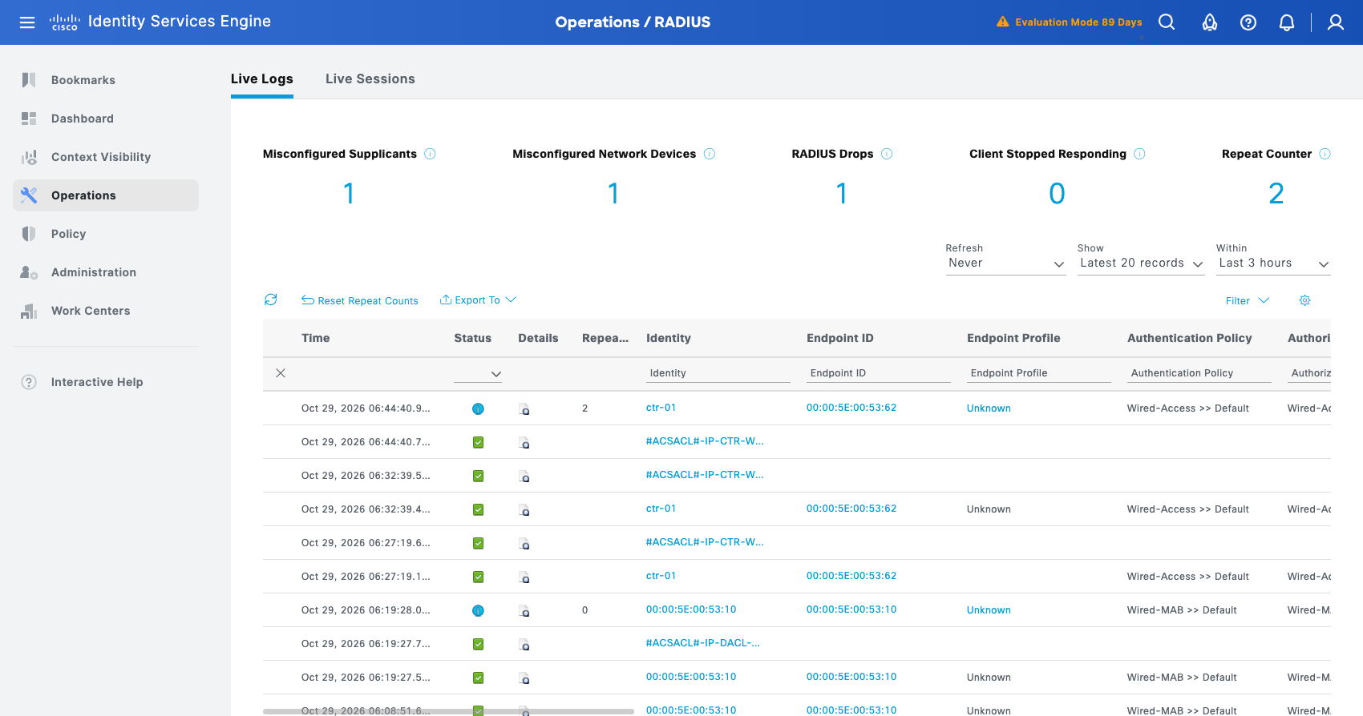
Task: Expand the Export To menu
Action: (478, 300)
